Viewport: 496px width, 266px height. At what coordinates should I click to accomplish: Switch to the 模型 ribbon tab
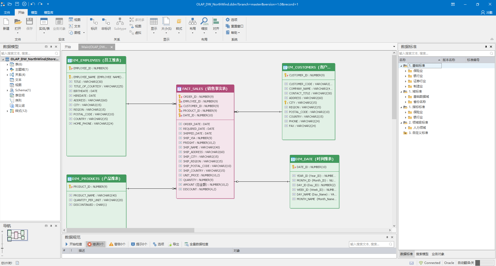[x=34, y=12]
